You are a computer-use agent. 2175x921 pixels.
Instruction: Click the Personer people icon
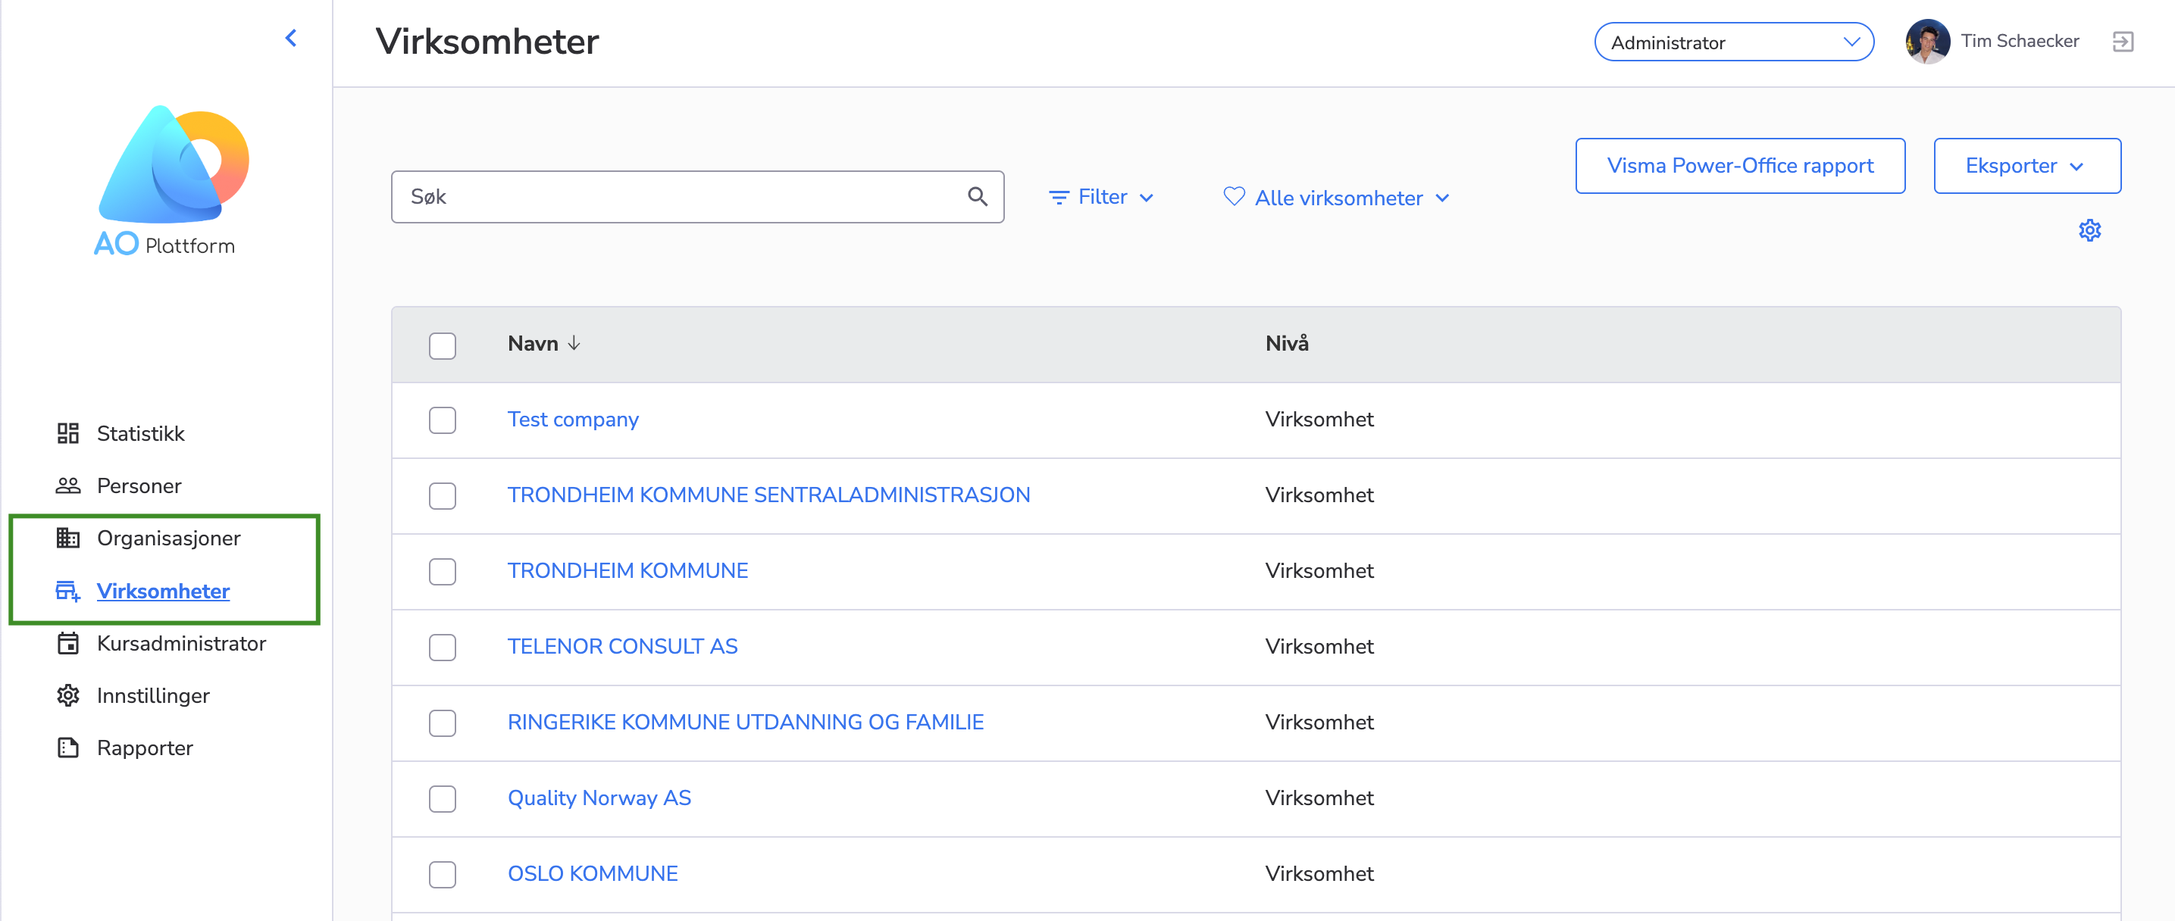pos(67,485)
